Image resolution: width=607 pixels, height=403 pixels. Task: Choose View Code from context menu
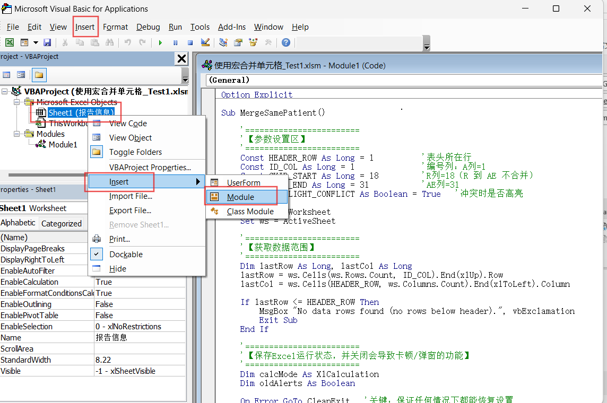pyautogui.click(x=147, y=124)
